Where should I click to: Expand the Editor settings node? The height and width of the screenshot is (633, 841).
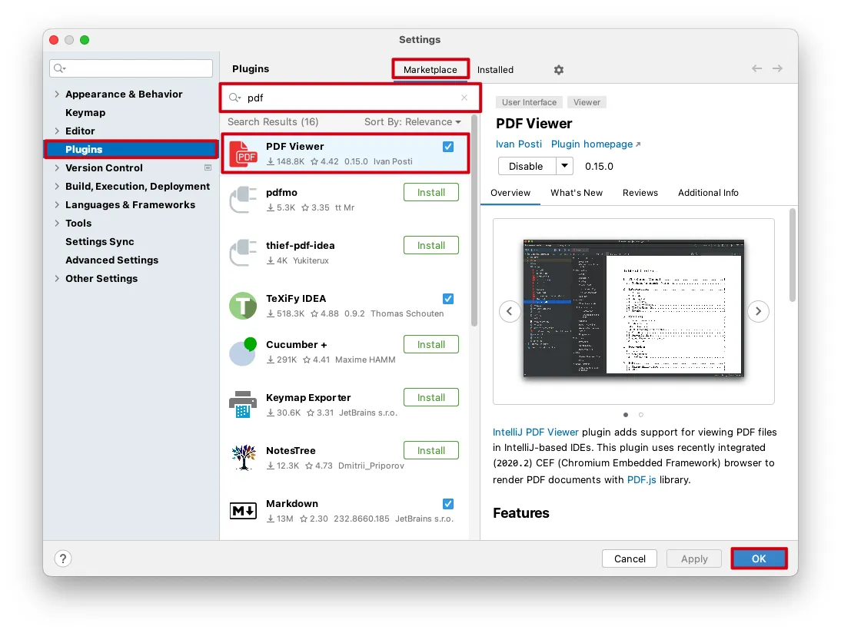click(x=57, y=131)
